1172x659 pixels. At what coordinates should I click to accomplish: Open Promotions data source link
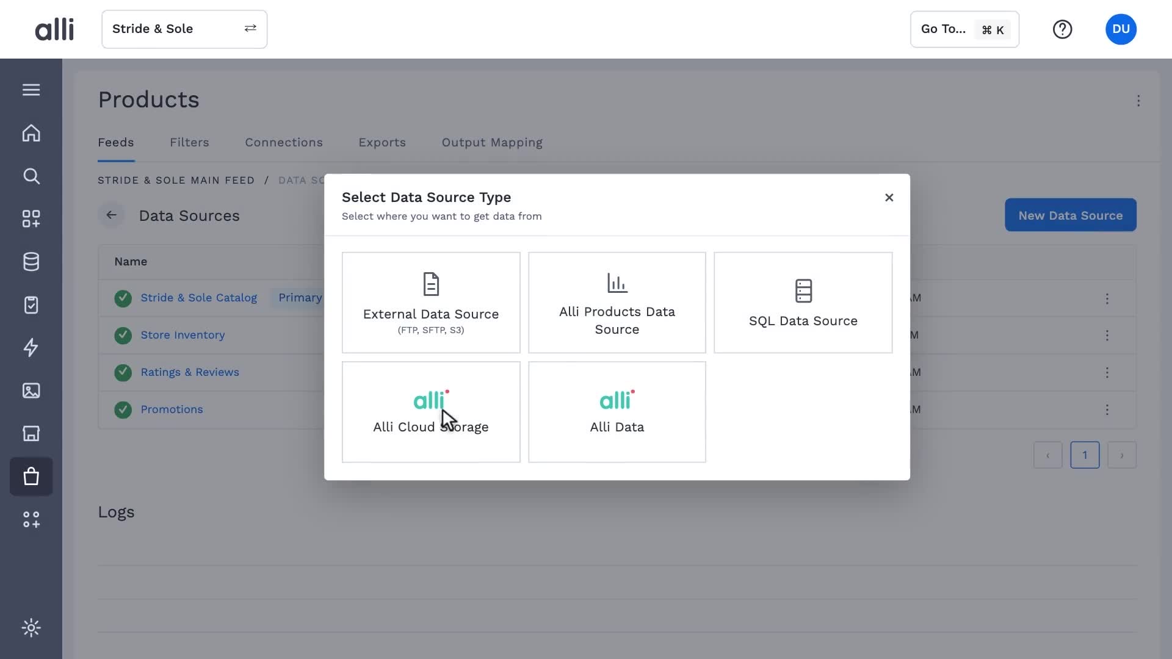172,409
